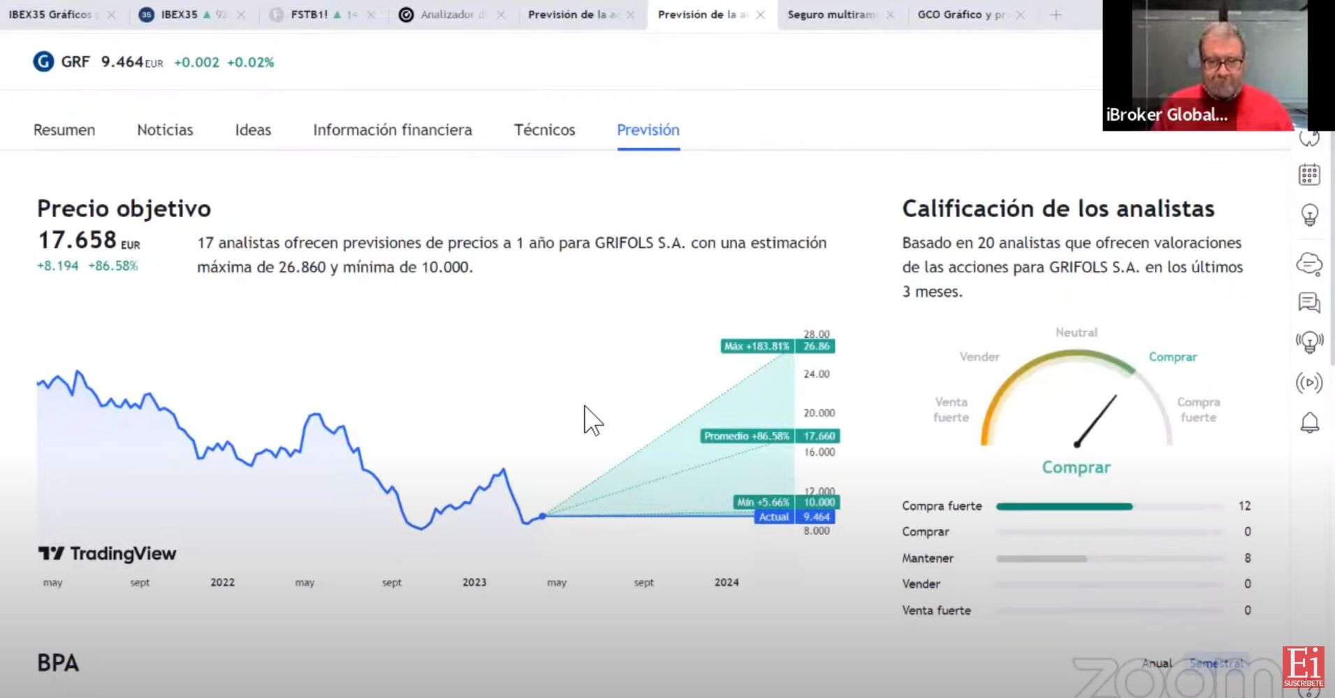
Task: Click the 17.658 EUR target price
Action: point(89,240)
